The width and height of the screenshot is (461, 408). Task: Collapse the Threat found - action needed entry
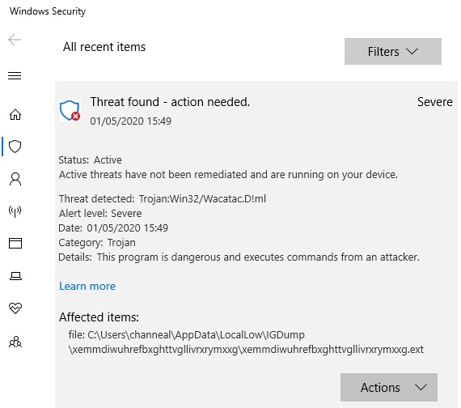click(x=170, y=102)
